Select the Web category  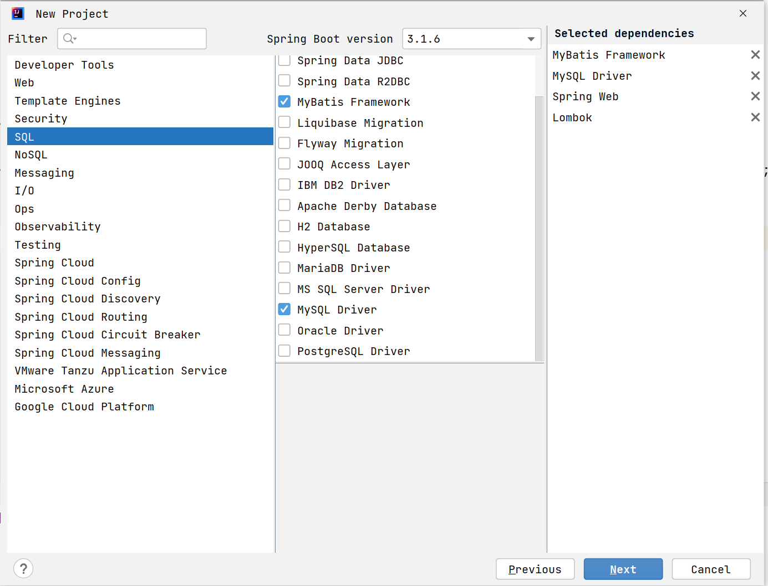pyautogui.click(x=140, y=83)
